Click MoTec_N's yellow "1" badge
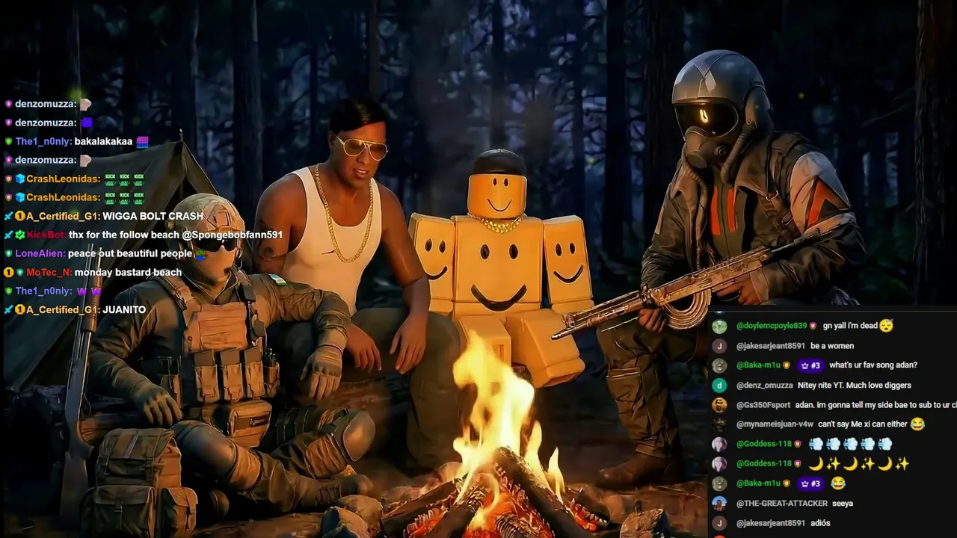Image resolution: width=957 pixels, height=538 pixels. (x=8, y=273)
